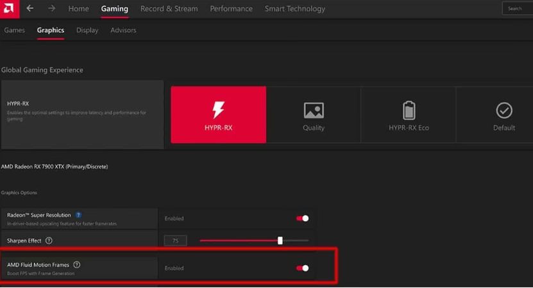Click the Search field
This screenshot has width=533, height=288.
pyautogui.click(x=518, y=8)
